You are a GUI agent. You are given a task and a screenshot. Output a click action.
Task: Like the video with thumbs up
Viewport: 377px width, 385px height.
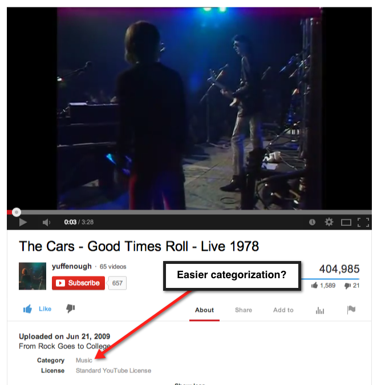37,309
